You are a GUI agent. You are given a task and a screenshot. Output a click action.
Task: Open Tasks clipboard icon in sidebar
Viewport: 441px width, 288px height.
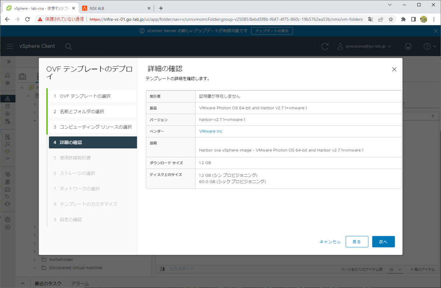click(x=8, y=182)
